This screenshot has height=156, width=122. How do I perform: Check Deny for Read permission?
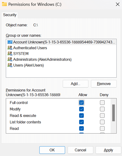tap(102, 129)
